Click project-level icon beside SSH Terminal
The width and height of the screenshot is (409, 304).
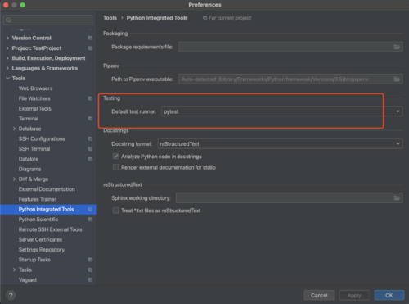(90, 149)
